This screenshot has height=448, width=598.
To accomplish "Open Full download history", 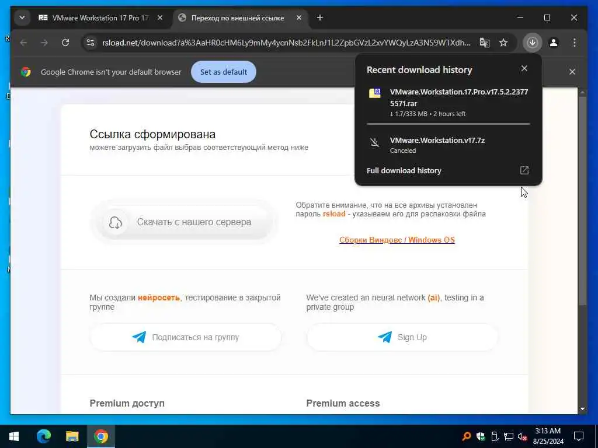I will (404, 171).
